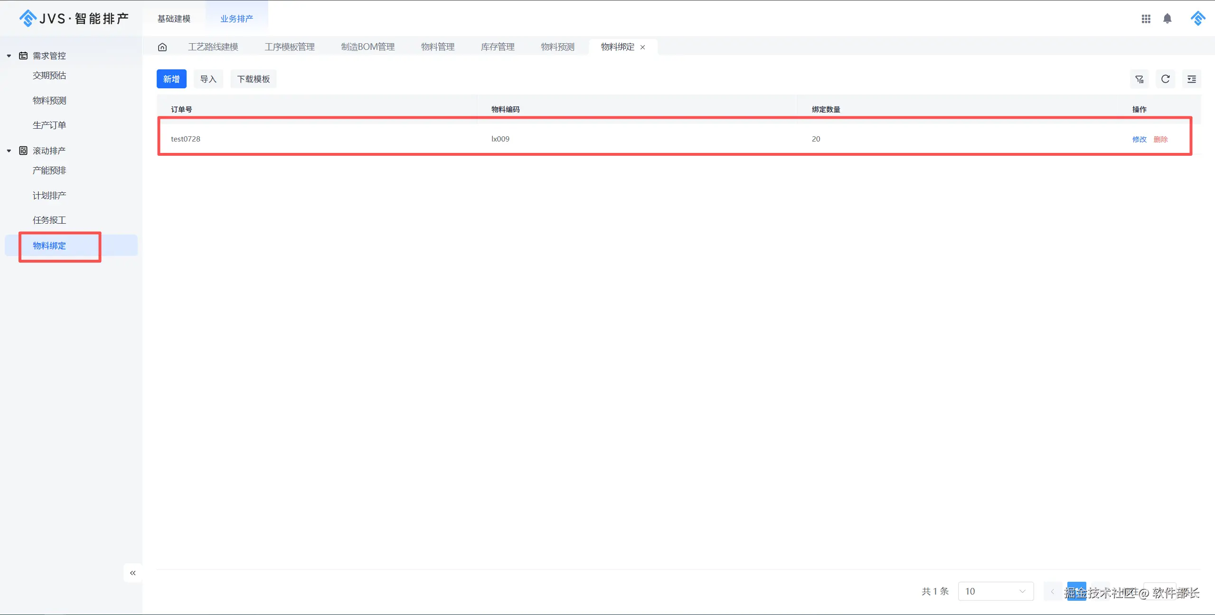Collapse the sidebar with the double-chevron icon
Screen dimensions: 1215x615
click(x=133, y=573)
